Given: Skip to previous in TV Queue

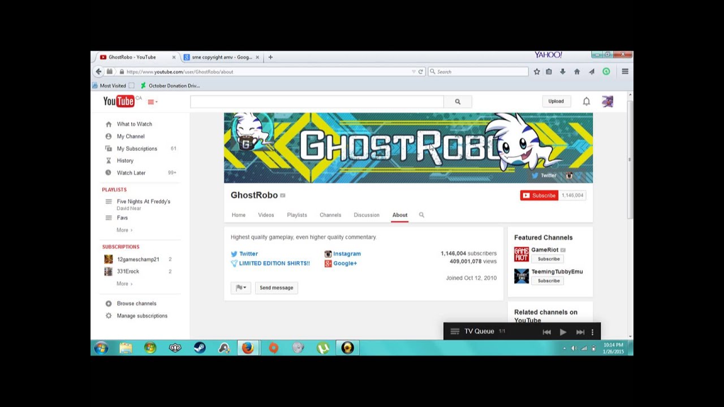Looking at the screenshot, I should click(546, 332).
